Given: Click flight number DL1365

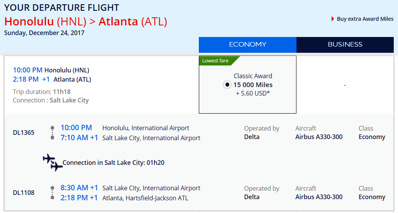Looking at the screenshot, I should coord(24,133).
